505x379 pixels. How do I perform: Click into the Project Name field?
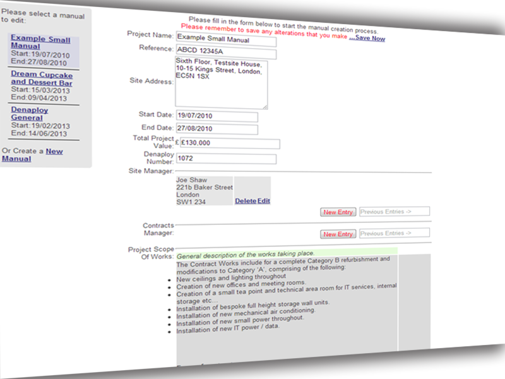click(225, 40)
